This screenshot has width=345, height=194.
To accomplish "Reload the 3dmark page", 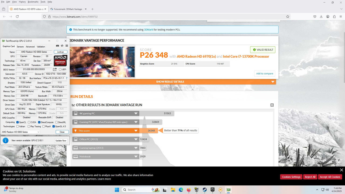I will coord(17,16).
